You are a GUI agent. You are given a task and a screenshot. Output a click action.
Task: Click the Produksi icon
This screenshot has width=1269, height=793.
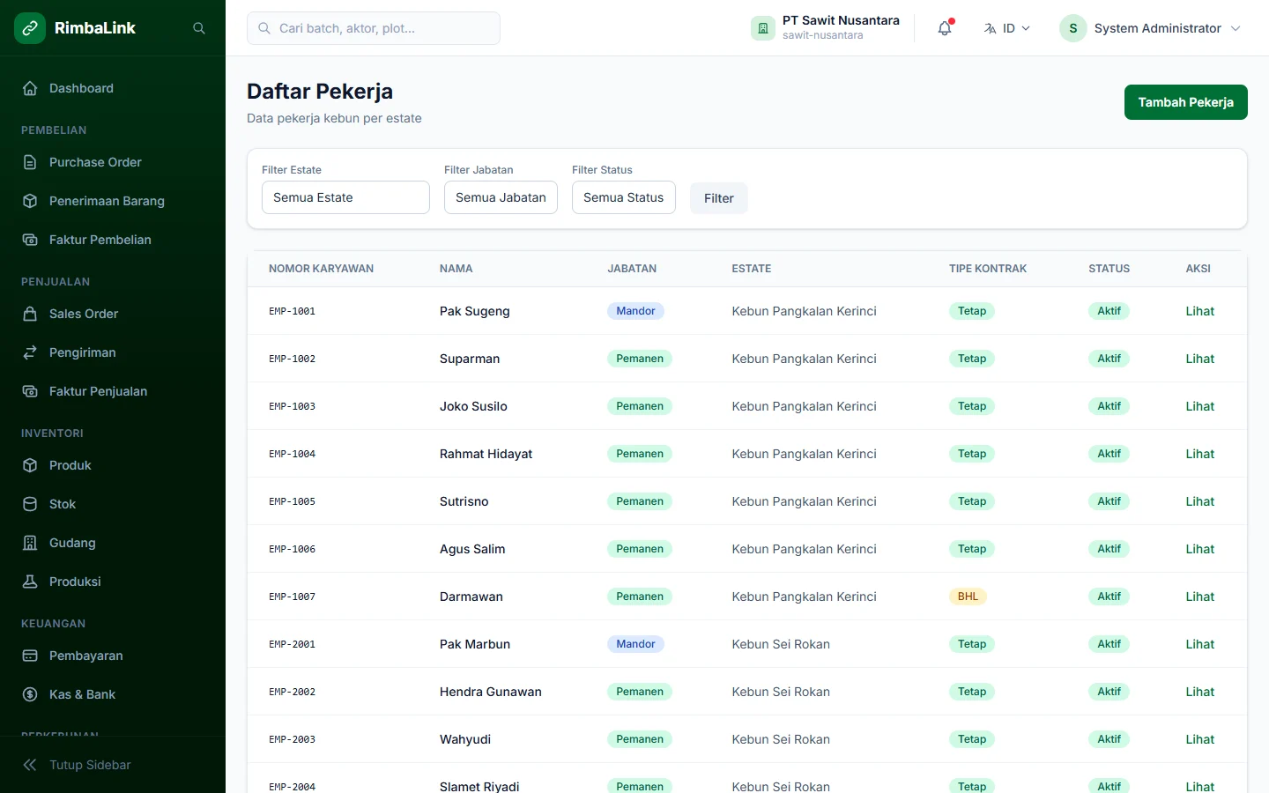(30, 582)
